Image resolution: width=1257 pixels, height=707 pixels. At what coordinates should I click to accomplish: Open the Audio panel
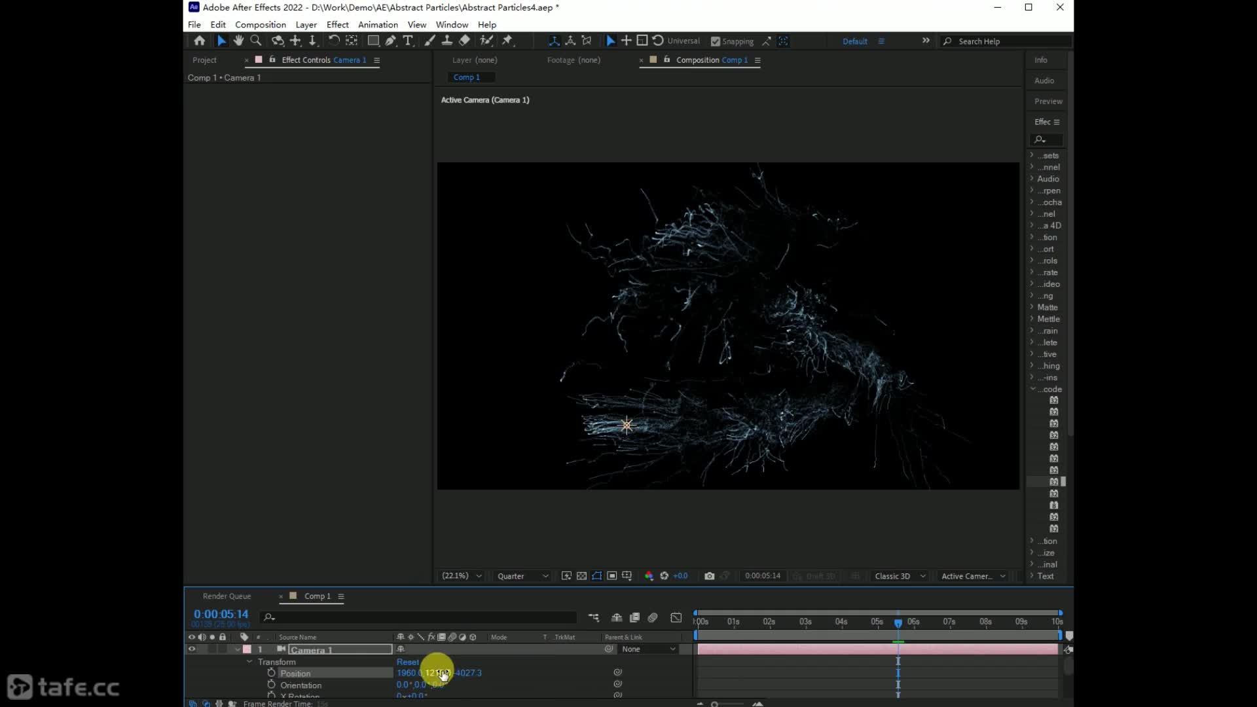1044,81
